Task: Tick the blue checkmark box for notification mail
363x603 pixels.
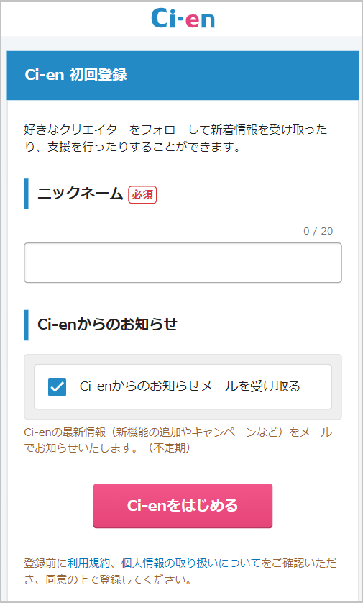Action: pos(58,387)
